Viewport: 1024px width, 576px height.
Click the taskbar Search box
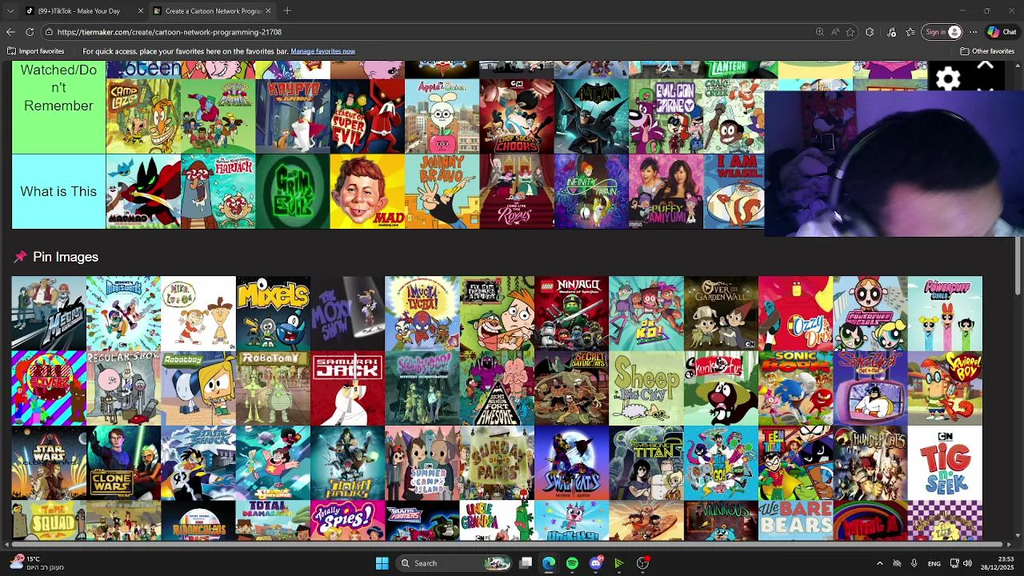(453, 563)
